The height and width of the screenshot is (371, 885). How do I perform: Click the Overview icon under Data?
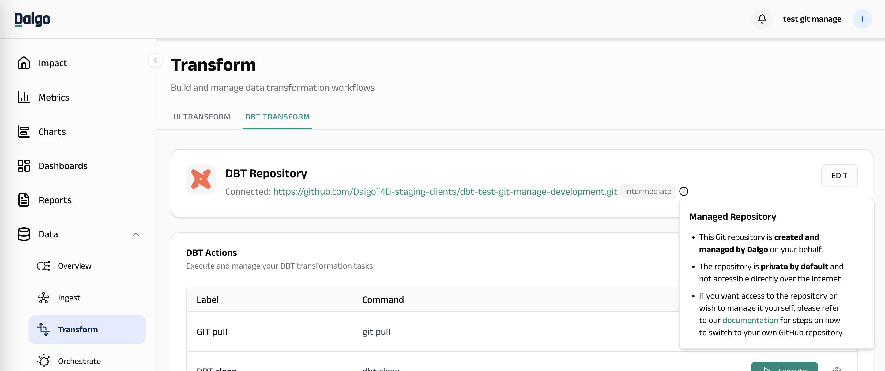(x=43, y=266)
